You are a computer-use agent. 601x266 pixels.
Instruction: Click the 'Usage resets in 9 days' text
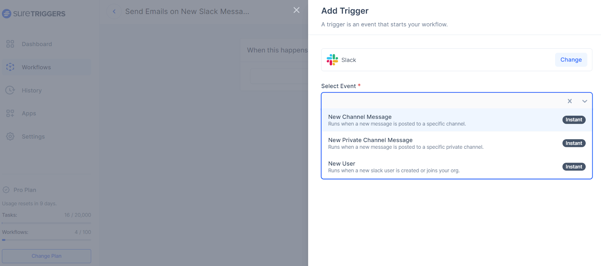[x=29, y=204]
